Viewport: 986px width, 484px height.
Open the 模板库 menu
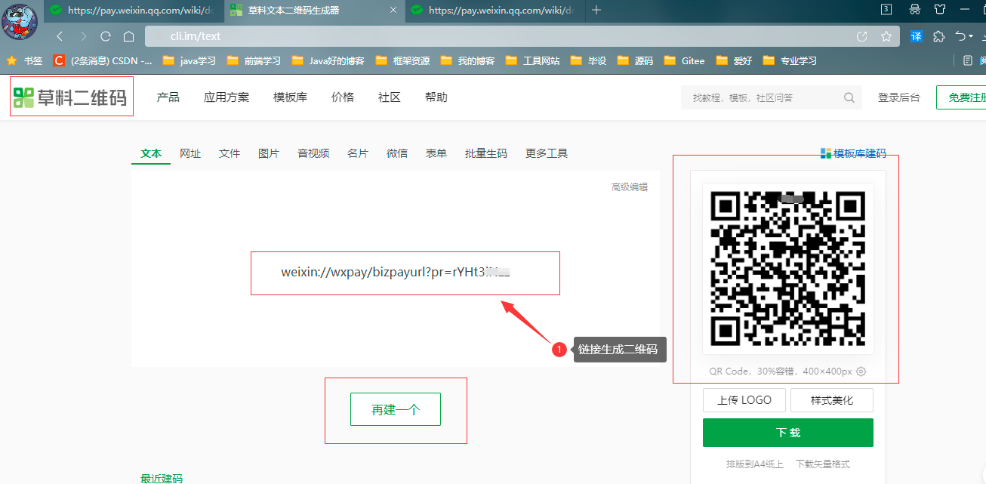click(x=291, y=97)
